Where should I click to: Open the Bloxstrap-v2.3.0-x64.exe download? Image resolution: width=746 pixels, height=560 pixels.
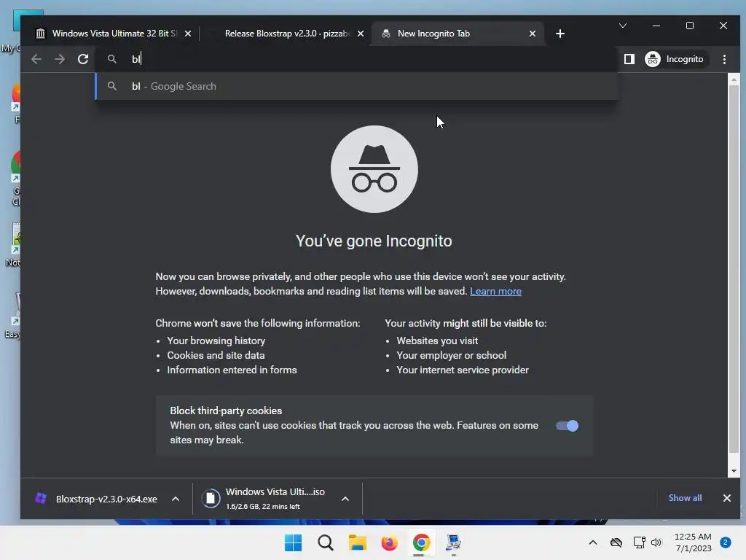coord(106,499)
